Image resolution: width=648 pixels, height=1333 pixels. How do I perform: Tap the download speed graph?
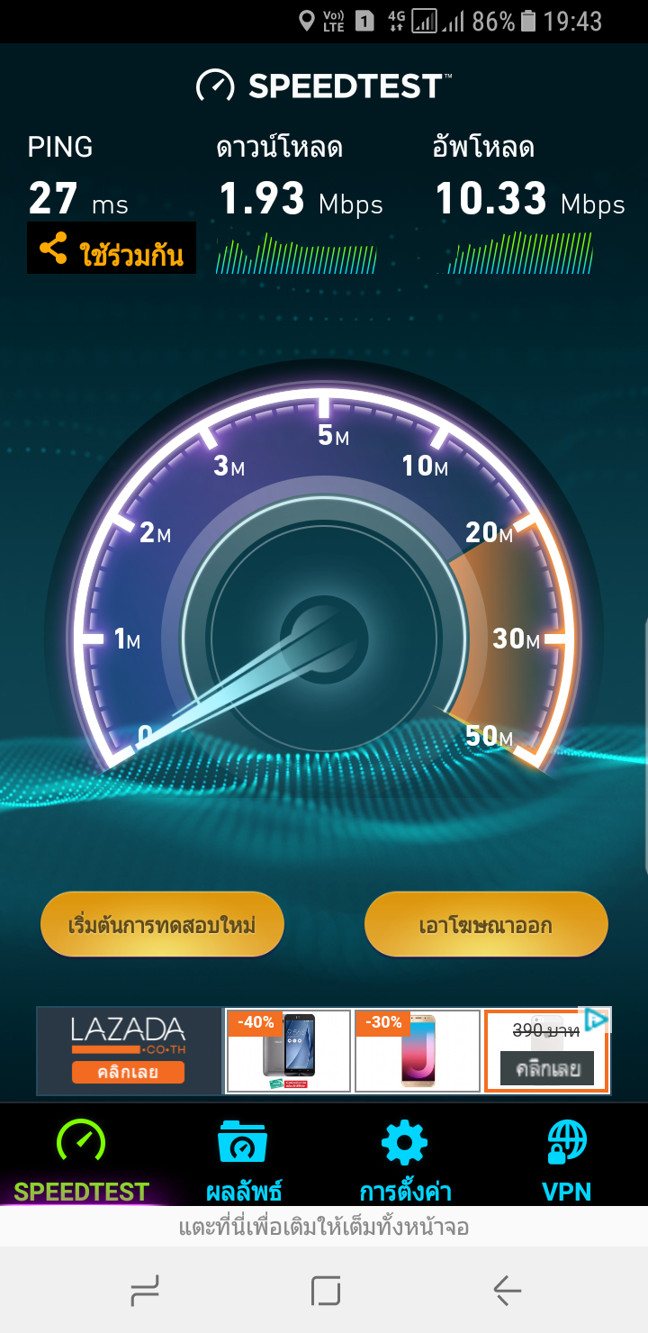pyautogui.click(x=297, y=253)
